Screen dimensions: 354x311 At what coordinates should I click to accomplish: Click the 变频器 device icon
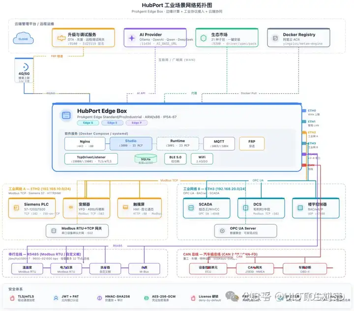click(71, 207)
